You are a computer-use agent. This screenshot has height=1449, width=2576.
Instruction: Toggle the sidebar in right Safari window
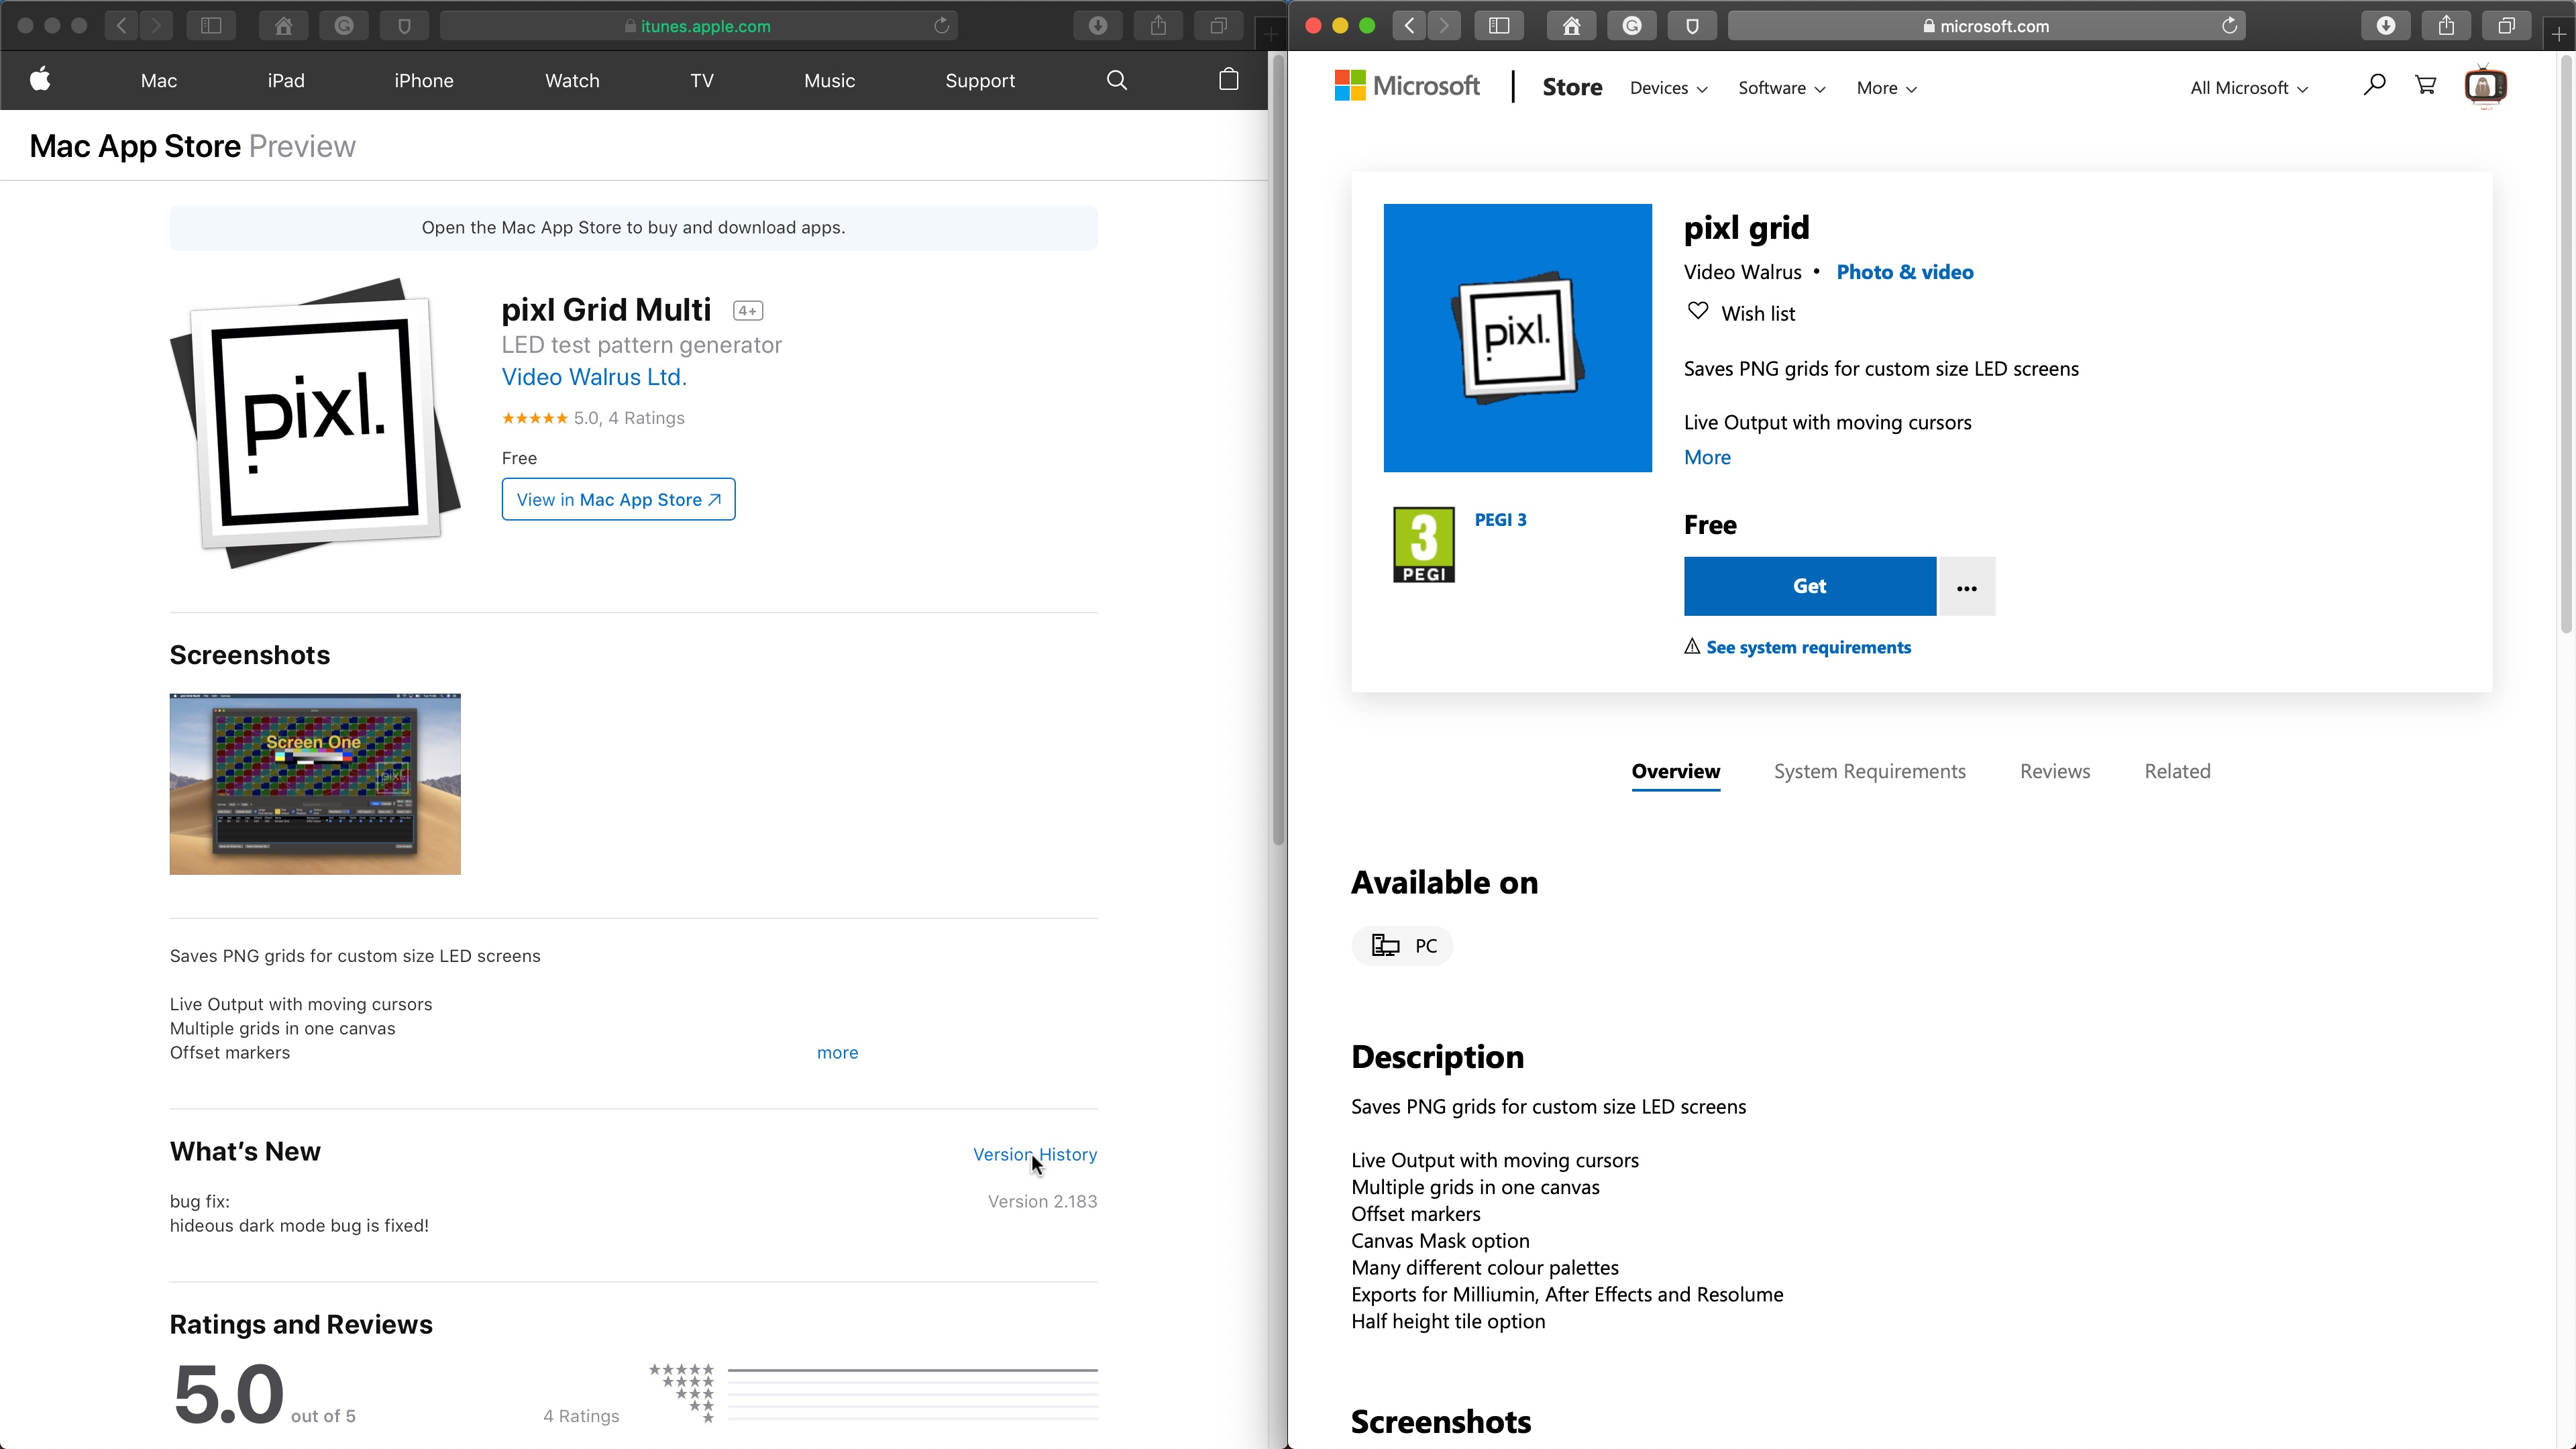pos(1499,26)
